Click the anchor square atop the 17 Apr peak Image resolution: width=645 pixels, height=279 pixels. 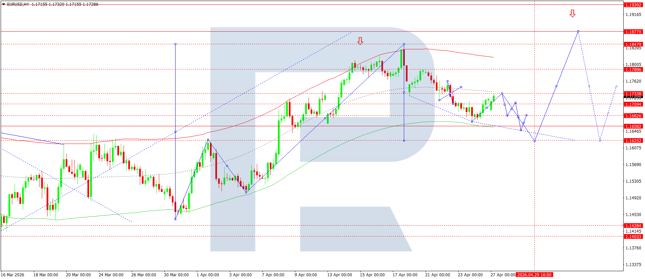tap(404, 44)
